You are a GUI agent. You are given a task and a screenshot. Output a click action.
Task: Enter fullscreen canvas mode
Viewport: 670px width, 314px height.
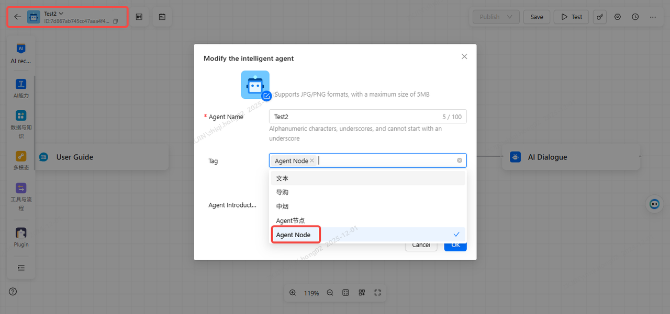pos(377,293)
